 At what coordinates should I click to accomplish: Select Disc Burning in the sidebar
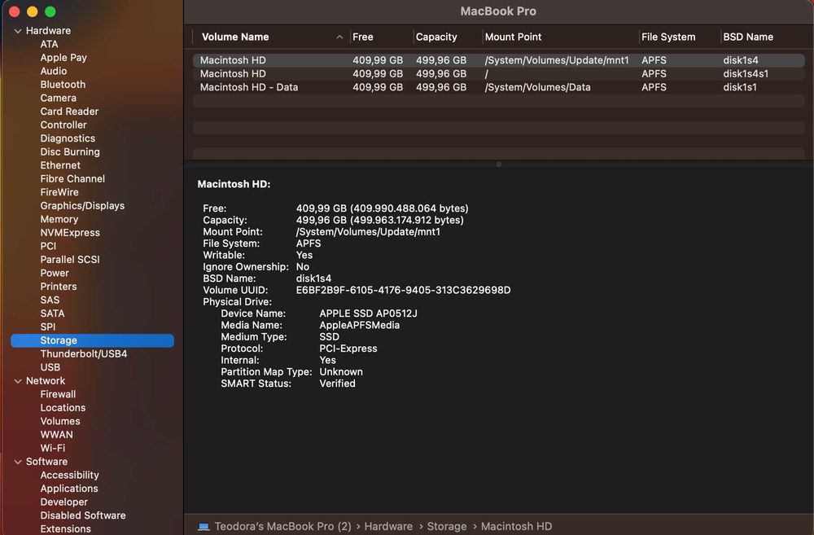[70, 152]
